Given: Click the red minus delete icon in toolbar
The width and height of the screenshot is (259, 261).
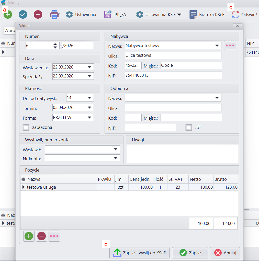Looking at the screenshot, I should [38, 15].
